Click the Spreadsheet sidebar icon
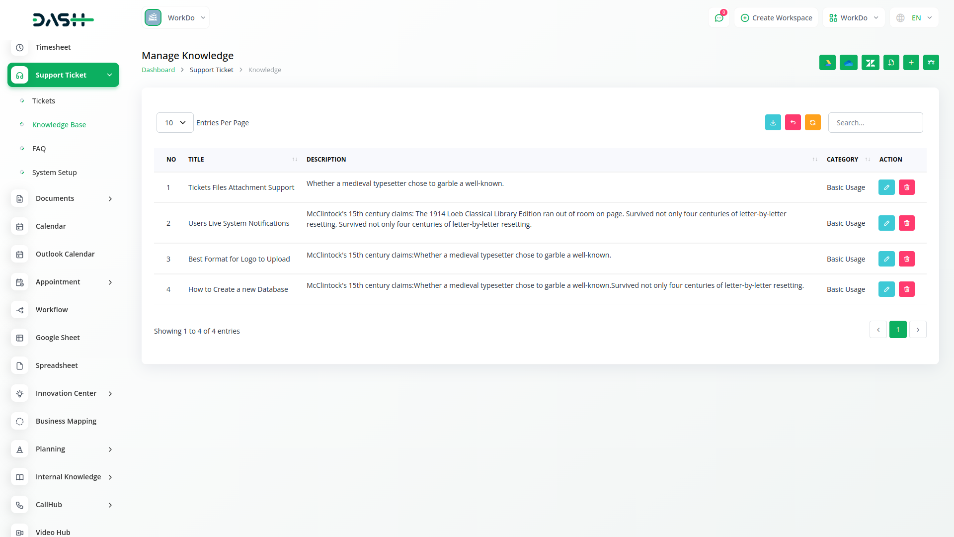Image resolution: width=954 pixels, height=537 pixels. click(20, 365)
